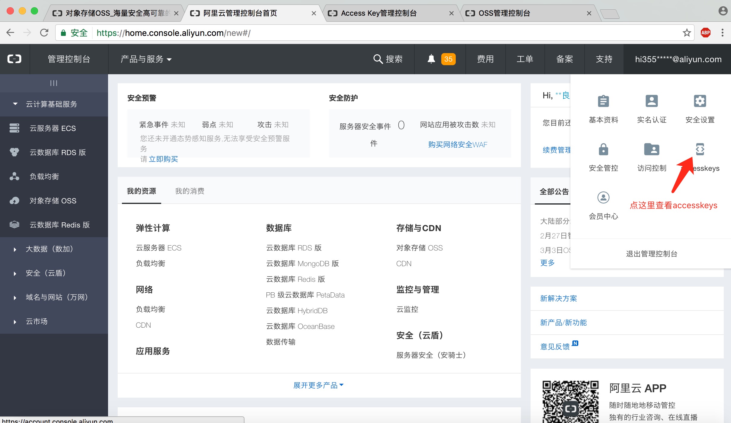This screenshot has height=423, width=731.
Task: Open 安全设置 gear icon
Action: 700,101
